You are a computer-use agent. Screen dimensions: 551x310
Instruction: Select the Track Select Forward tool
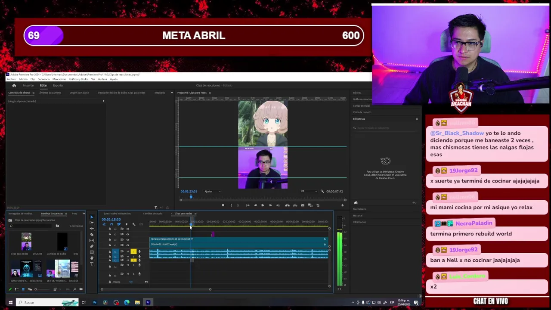92,223
